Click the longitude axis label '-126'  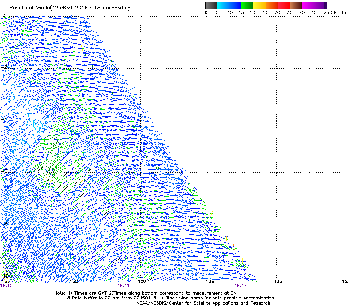208,282
